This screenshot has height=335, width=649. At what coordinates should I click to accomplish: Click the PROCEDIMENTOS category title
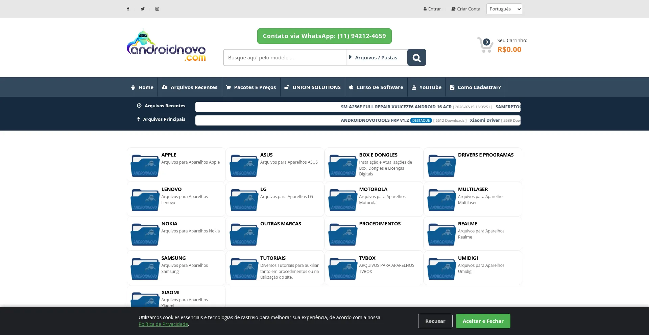coord(380,224)
